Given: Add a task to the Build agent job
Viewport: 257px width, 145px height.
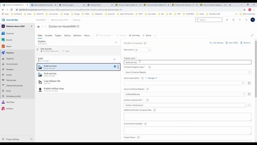Looking at the screenshot, I should coord(114,59).
